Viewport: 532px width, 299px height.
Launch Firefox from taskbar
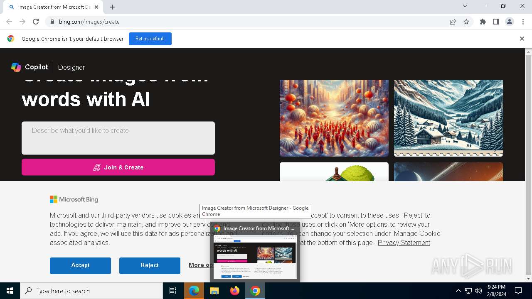pos(235,291)
